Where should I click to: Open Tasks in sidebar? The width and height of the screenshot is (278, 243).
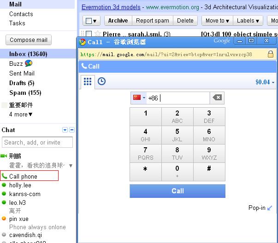click(17, 23)
